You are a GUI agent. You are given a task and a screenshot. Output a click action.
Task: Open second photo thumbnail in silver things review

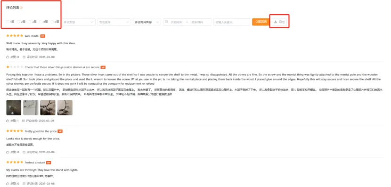pos(31,107)
